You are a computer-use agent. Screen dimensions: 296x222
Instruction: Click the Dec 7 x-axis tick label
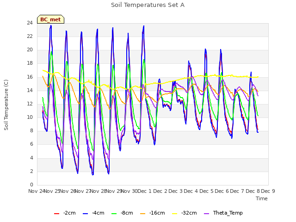pyautogui.click(x=237, y=191)
